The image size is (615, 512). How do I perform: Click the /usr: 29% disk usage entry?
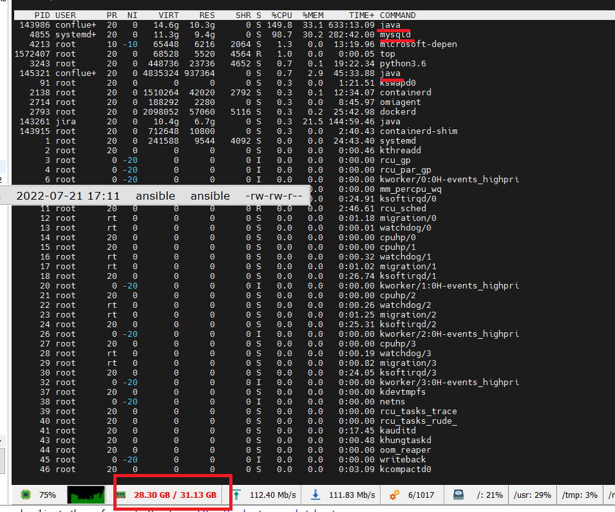pyautogui.click(x=532, y=495)
